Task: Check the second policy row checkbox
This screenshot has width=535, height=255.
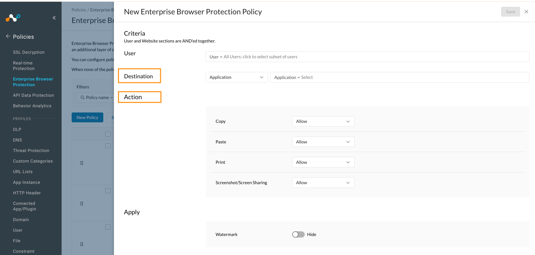Action: [108, 191]
